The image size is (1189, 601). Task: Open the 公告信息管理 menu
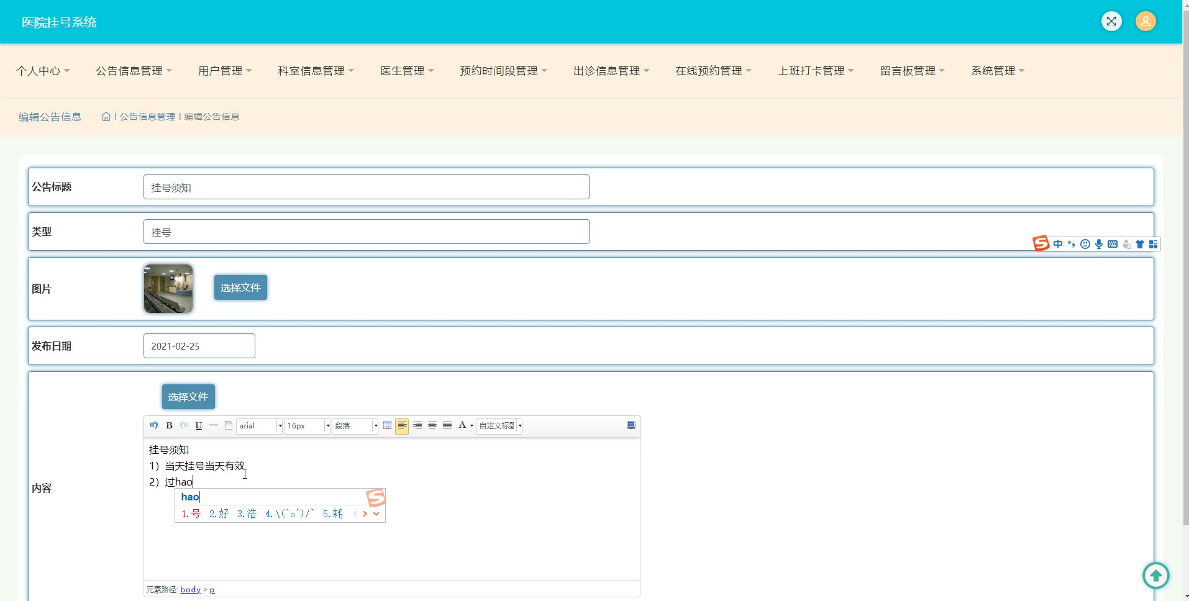pos(134,71)
